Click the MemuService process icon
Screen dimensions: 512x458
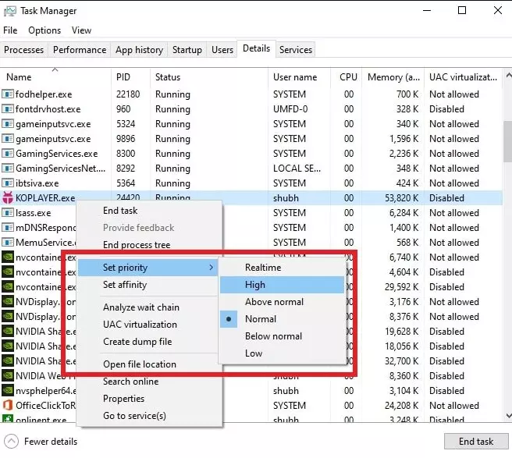pyautogui.click(x=8, y=242)
